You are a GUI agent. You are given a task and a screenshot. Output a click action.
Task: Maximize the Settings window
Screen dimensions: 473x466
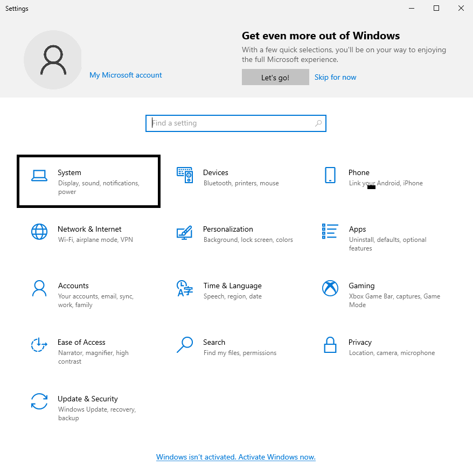click(436, 8)
